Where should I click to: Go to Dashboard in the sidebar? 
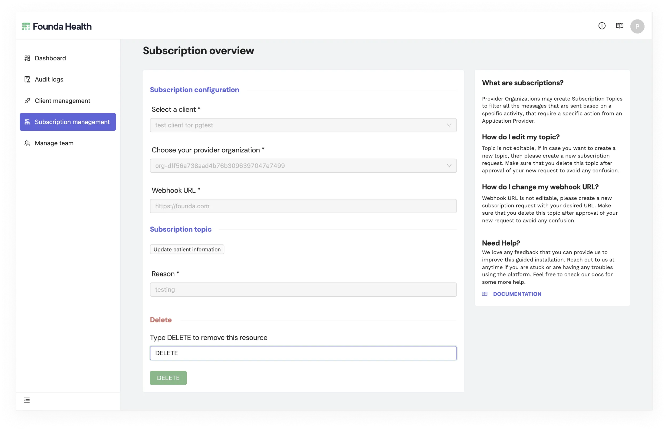(x=68, y=58)
